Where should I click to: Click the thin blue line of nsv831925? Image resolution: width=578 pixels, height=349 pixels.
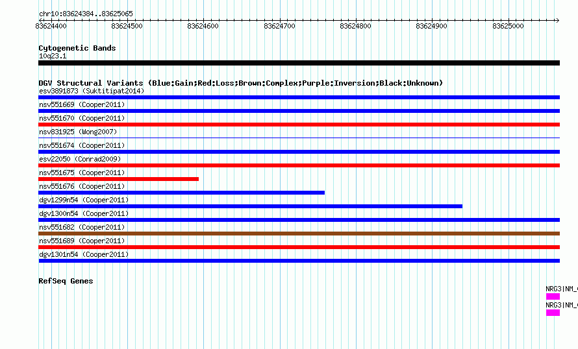pos(299,138)
